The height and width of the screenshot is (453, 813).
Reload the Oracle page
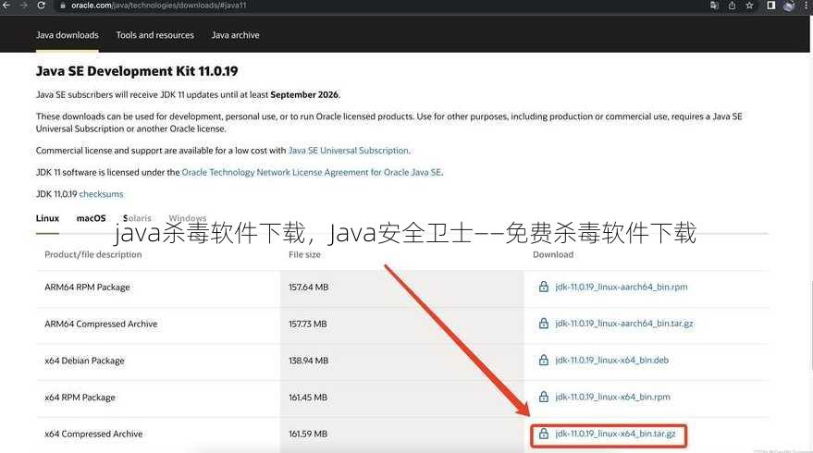[41, 6]
